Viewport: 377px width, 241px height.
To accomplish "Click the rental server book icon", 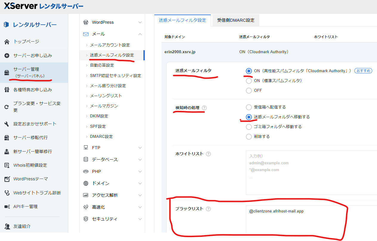I will (x=7, y=25).
